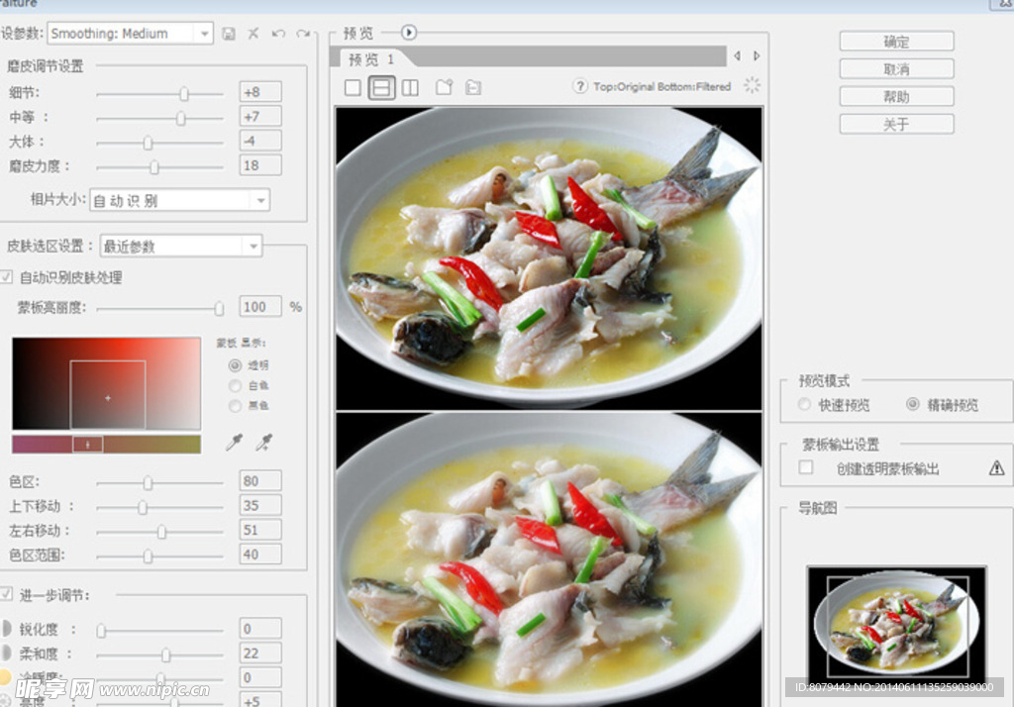
Task: Click the 确定 button
Action: [x=896, y=42]
